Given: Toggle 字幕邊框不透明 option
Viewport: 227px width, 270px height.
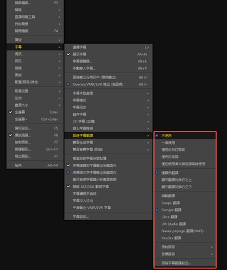Looking at the screenshot, I should coord(108,194).
